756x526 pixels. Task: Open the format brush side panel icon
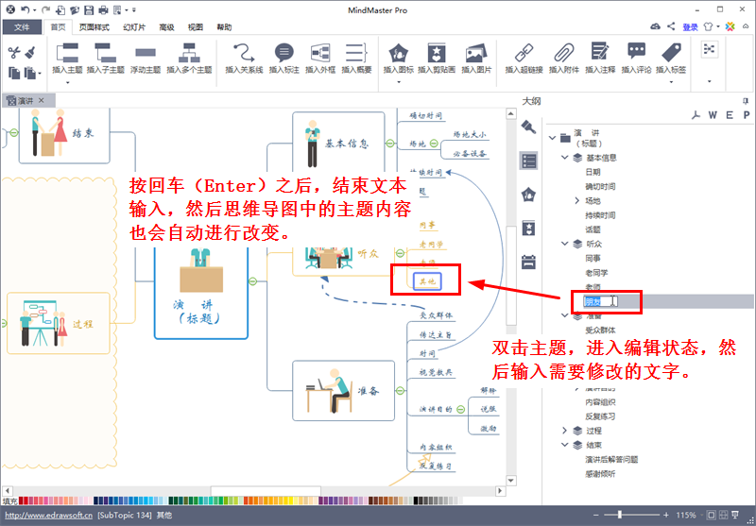click(529, 127)
